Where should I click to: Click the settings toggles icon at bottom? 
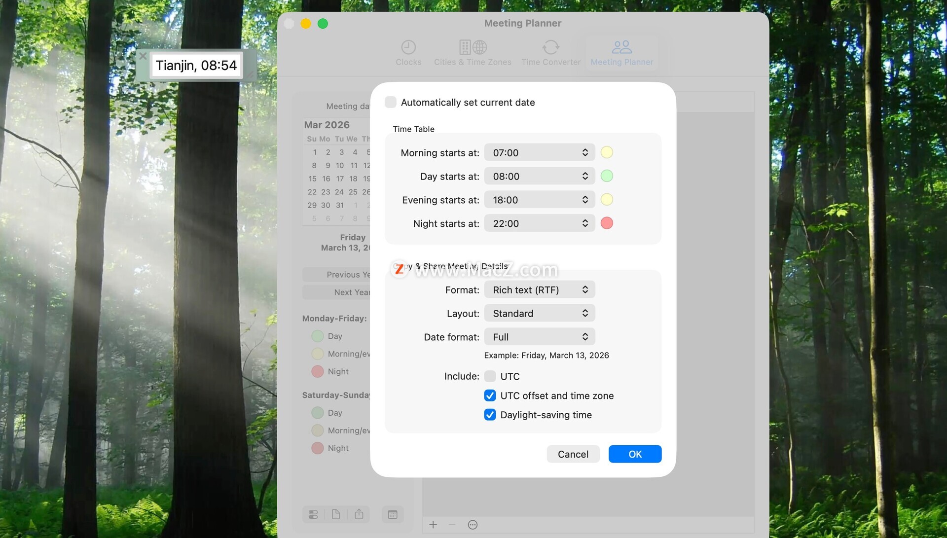tap(313, 514)
